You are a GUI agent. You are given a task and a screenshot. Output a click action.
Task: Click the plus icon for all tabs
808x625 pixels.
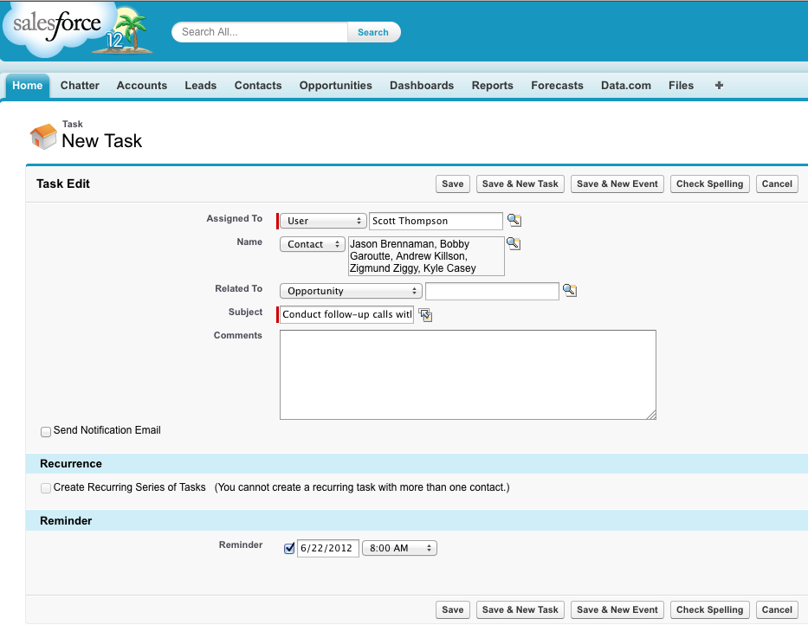point(719,86)
